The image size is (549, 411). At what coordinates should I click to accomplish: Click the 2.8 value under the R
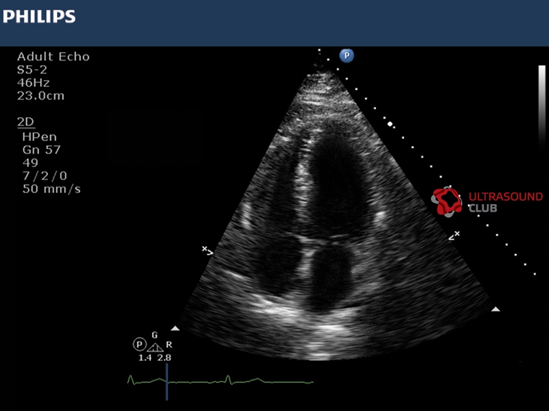164,358
